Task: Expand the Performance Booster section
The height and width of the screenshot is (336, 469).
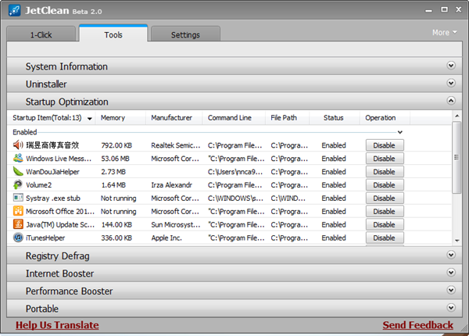Action: click(451, 290)
